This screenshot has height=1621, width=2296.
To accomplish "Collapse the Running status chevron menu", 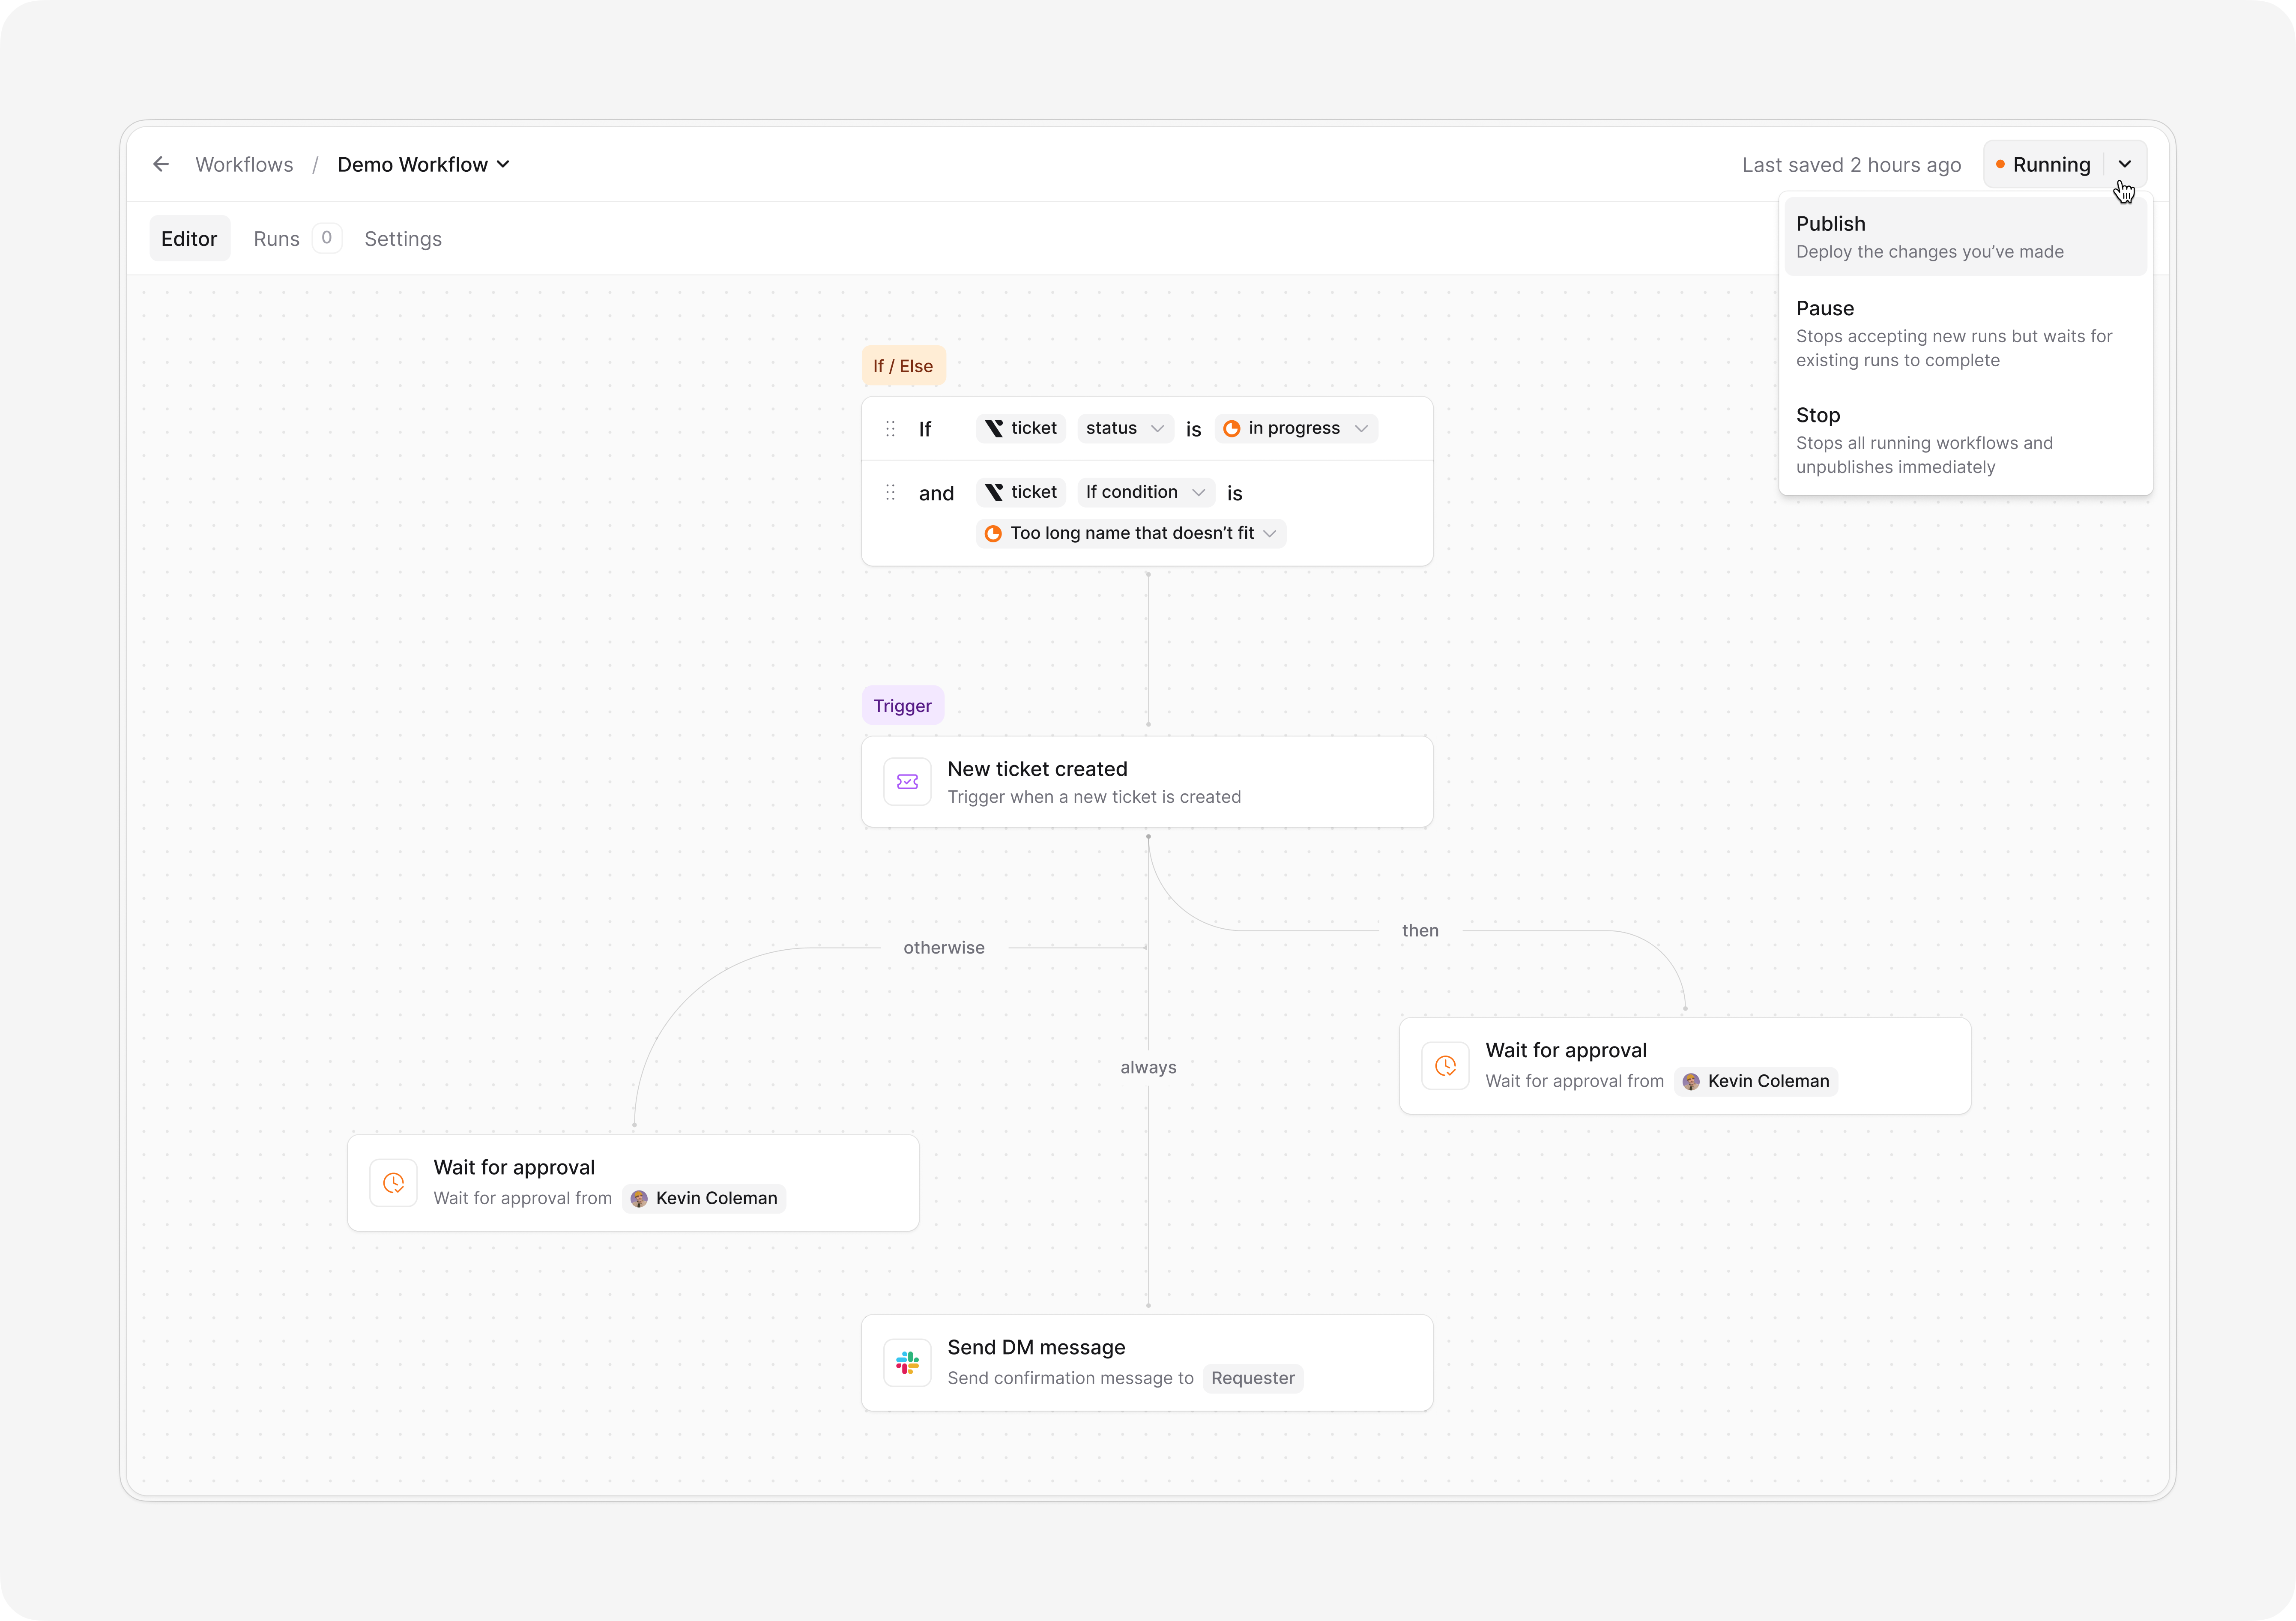I will 2125,165.
